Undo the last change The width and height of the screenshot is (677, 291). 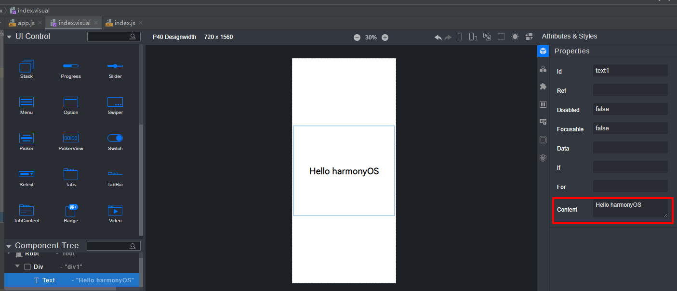point(438,37)
